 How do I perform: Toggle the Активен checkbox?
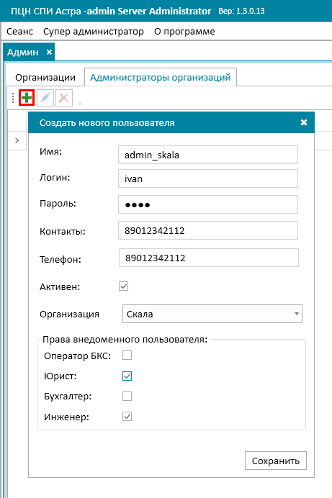coord(124,286)
